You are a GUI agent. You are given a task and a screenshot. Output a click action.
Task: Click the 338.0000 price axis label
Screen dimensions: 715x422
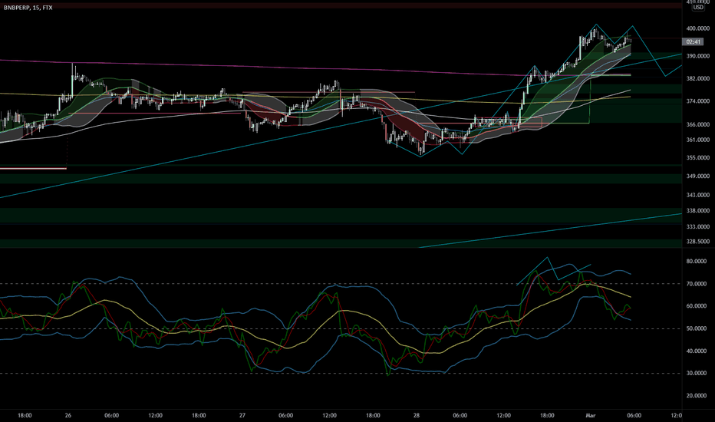point(697,211)
